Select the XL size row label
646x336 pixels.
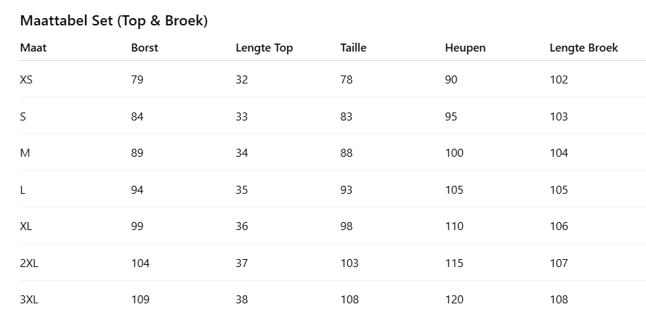pyautogui.click(x=26, y=226)
